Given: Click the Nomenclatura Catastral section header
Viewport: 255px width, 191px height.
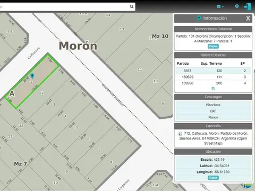Looking at the screenshot, I should [213, 29].
